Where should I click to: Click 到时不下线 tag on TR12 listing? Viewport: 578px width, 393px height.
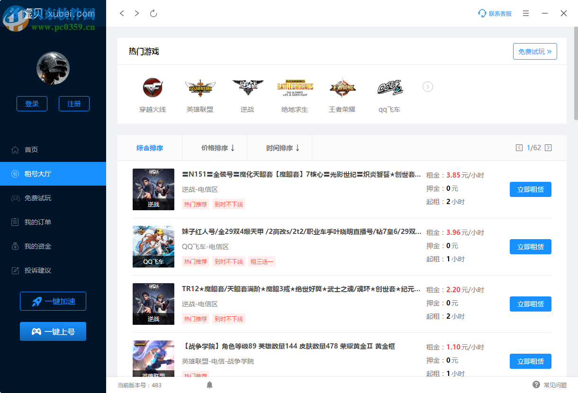tap(229, 319)
